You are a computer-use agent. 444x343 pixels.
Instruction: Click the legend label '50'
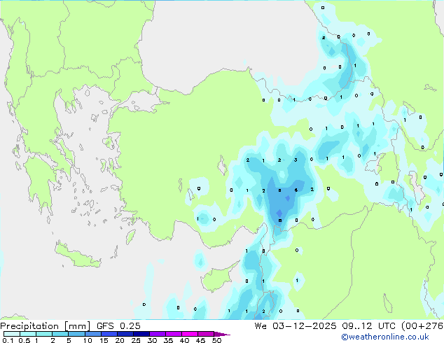point(216,340)
